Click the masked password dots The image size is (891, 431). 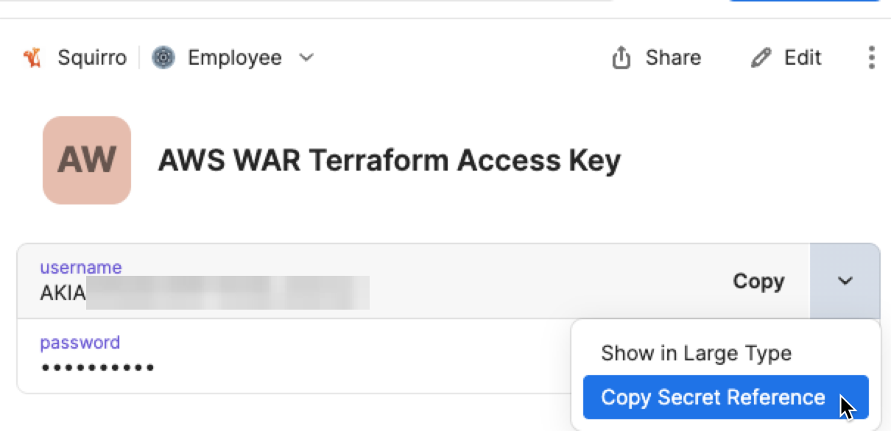[x=97, y=367]
